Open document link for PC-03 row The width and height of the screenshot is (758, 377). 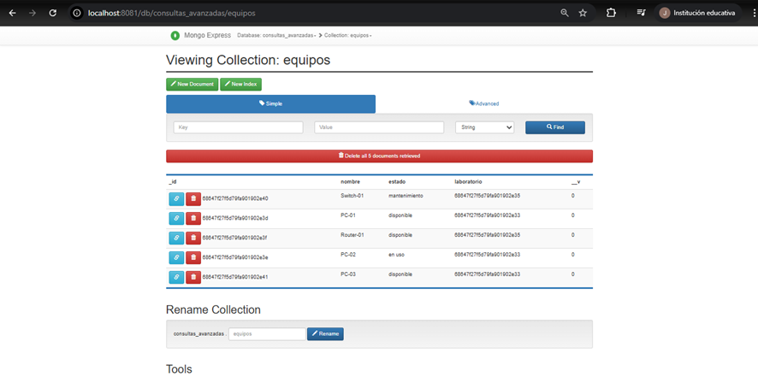(x=176, y=277)
